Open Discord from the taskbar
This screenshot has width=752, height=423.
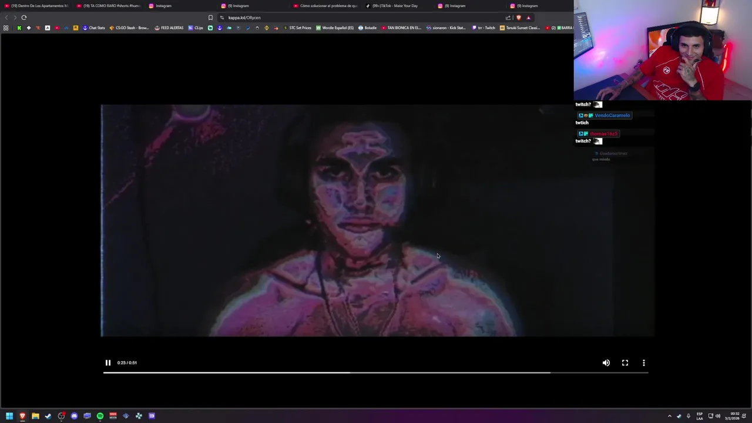click(x=74, y=416)
